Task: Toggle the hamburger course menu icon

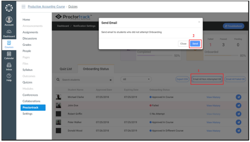Action: (x=23, y=7)
